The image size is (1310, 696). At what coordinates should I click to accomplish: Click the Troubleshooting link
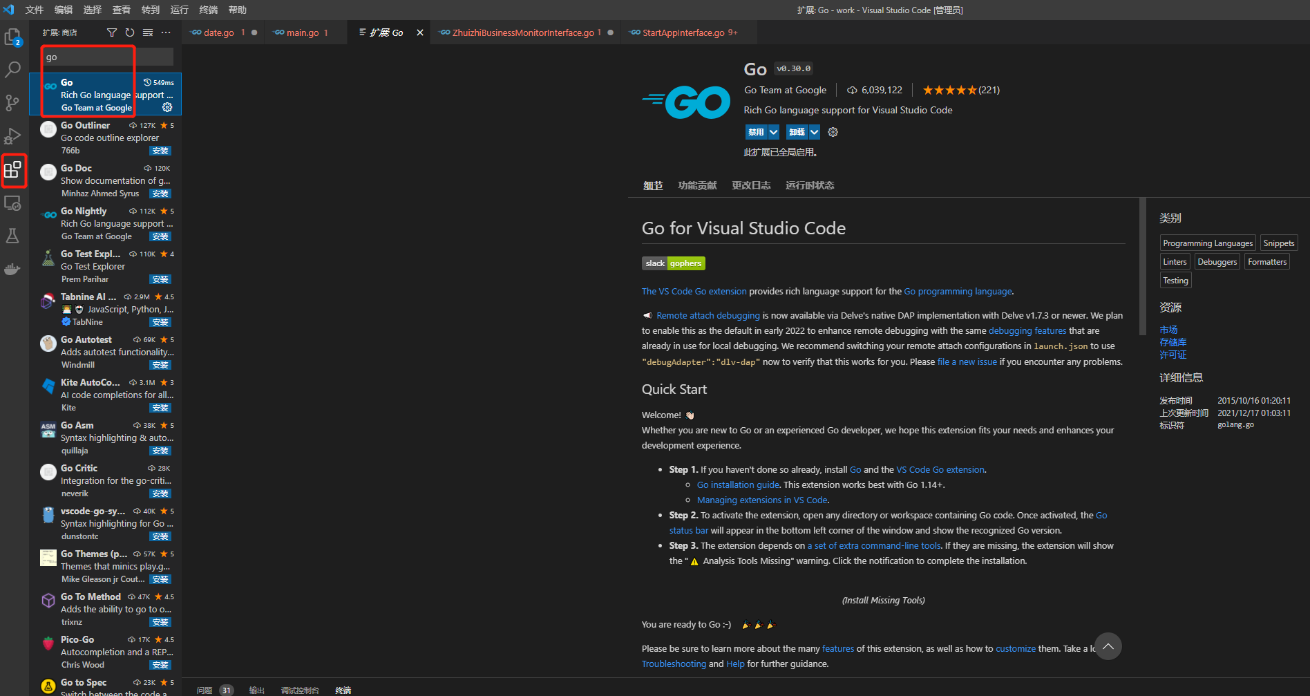pyautogui.click(x=674, y=664)
